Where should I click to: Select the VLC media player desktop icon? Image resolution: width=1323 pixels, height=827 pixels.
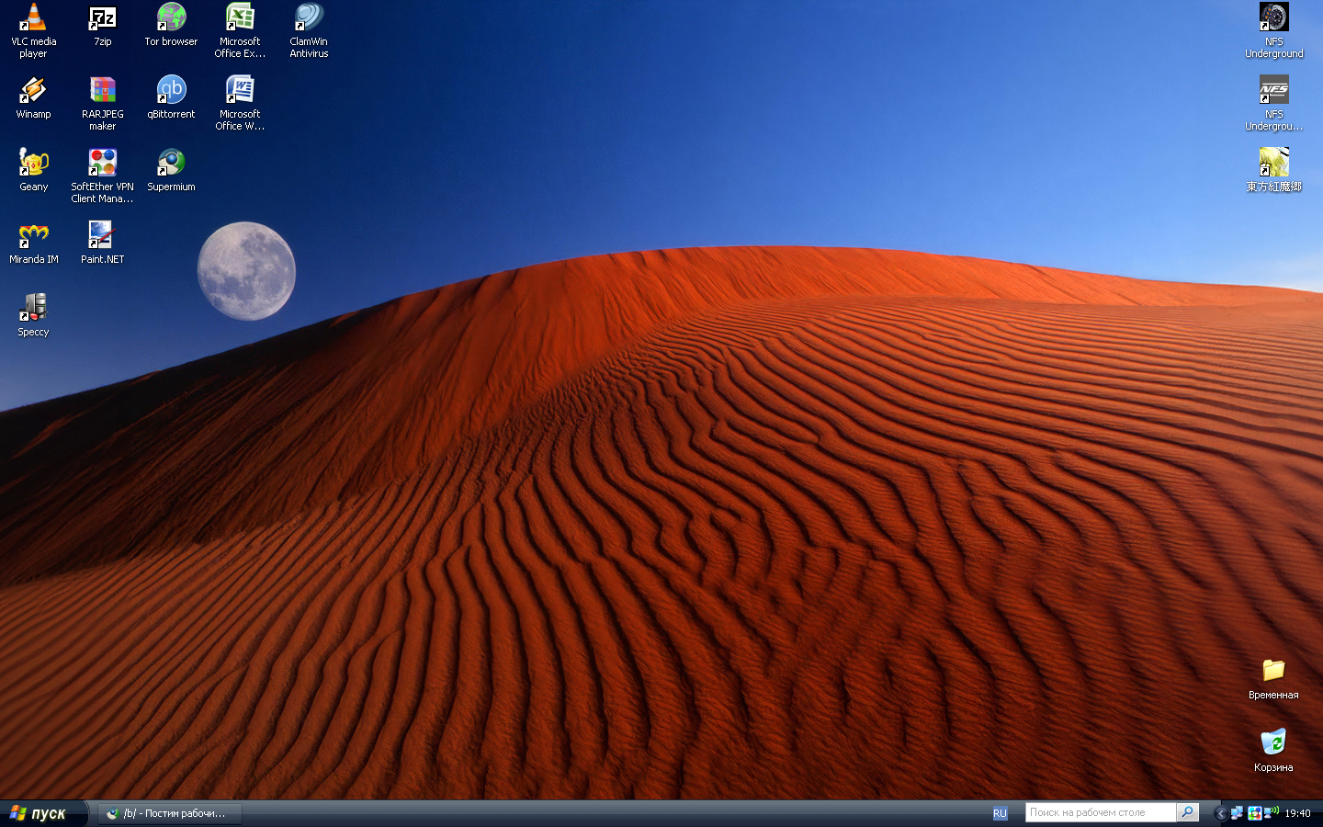(x=33, y=30)
